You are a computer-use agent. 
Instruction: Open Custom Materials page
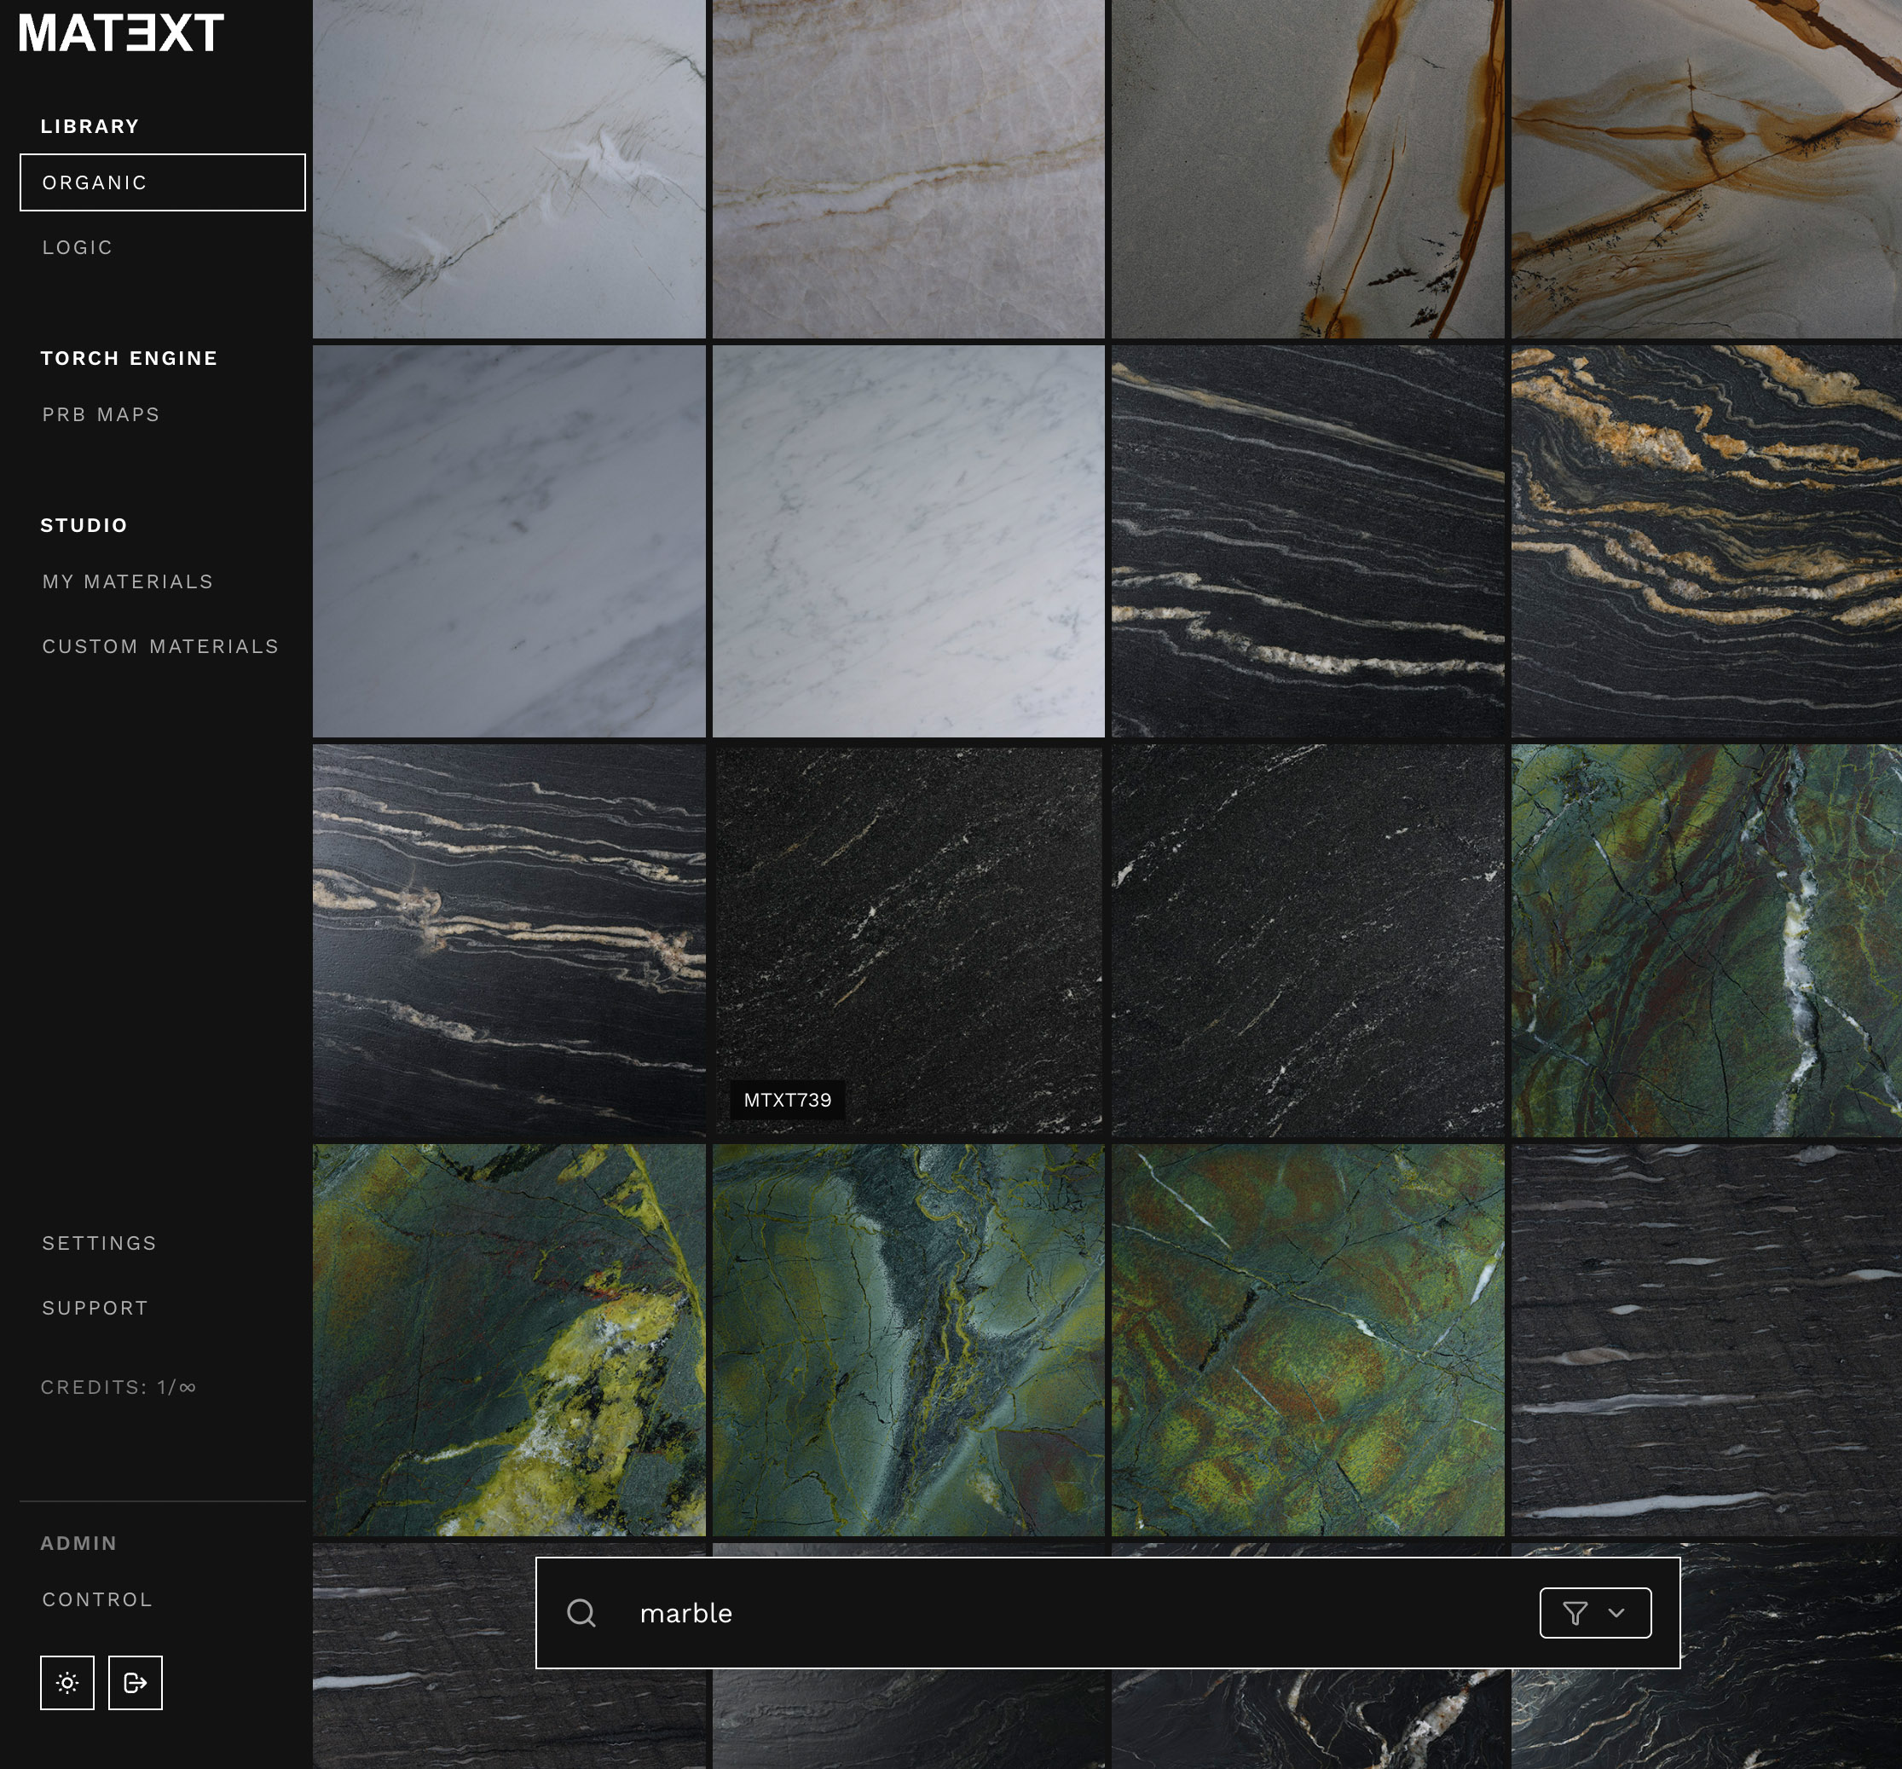pos(159,647)
